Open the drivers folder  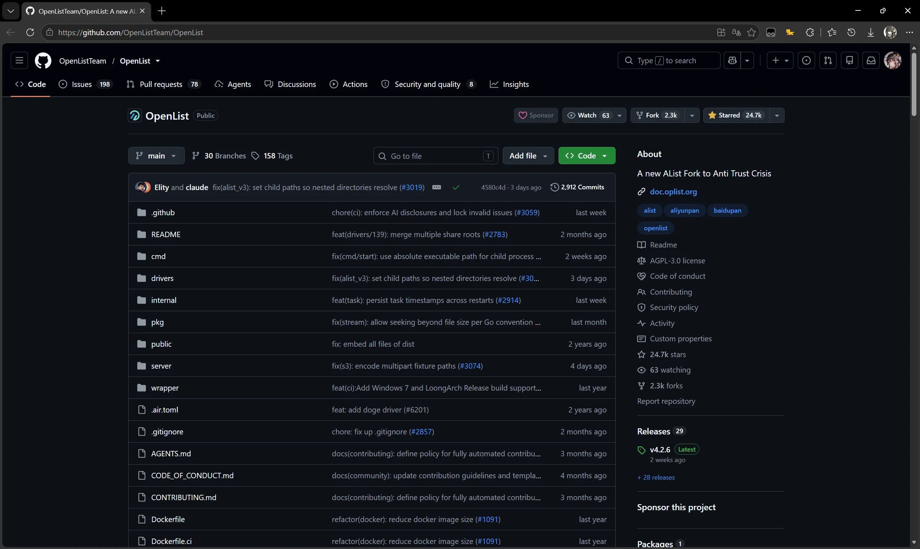pyautogui.click(x=162, y=278)
